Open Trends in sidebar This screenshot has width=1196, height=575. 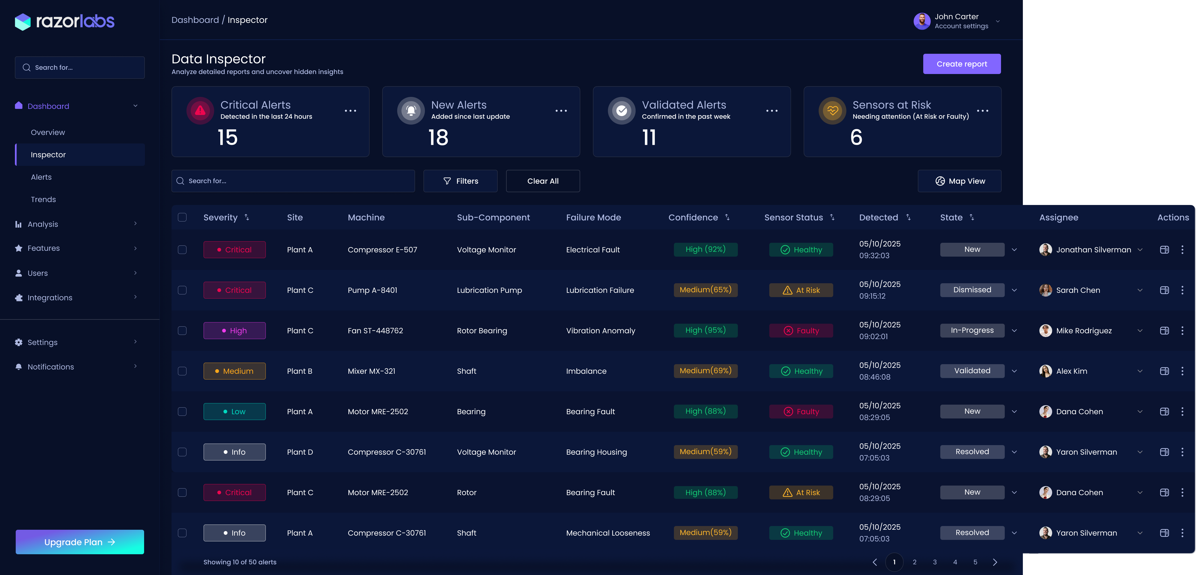(43, 199)
